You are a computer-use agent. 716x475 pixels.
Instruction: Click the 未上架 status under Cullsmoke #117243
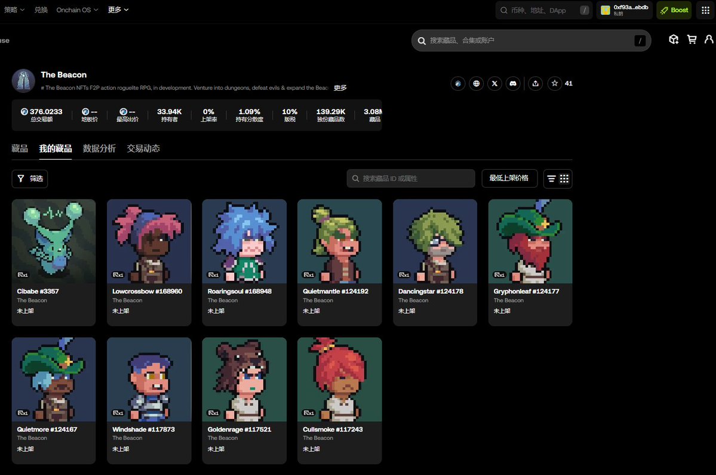(x=312, y=449)
